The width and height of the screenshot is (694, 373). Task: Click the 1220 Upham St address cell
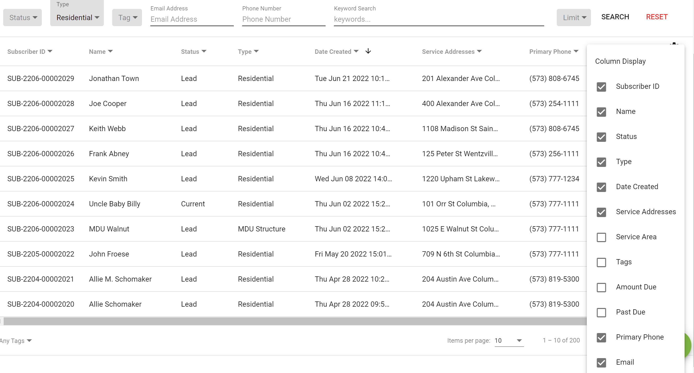pos(461,179)
